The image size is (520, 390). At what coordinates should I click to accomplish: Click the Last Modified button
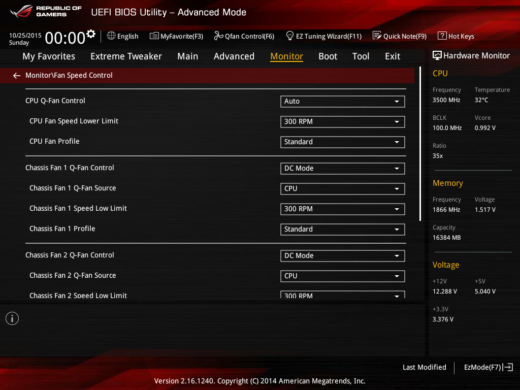(424, 367)
